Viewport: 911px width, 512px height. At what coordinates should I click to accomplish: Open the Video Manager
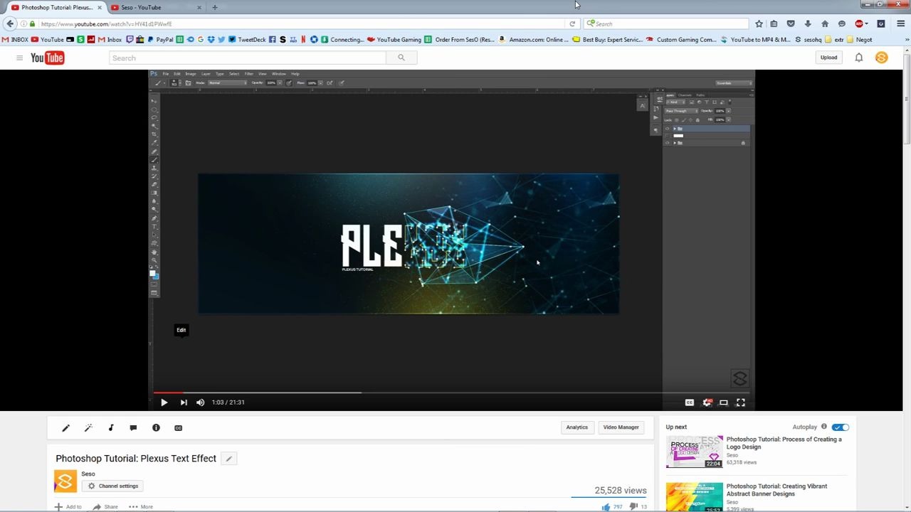tap(620, 427)
